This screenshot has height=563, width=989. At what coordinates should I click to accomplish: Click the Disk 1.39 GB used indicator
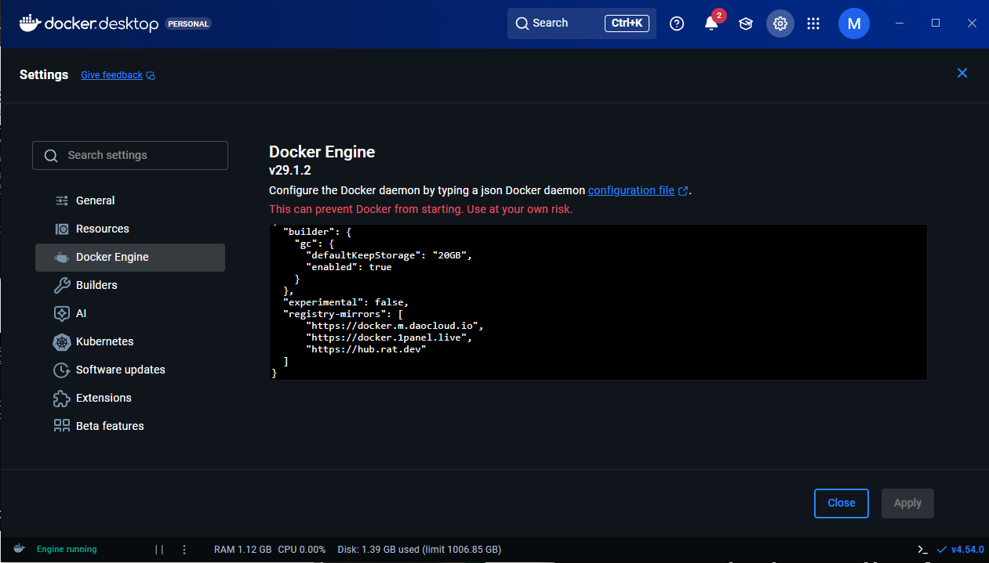pyautogui.click(x=419, y=550)
